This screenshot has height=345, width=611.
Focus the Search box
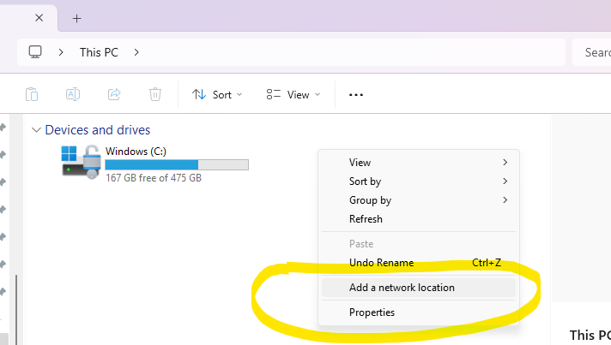(x=591, y=52)
